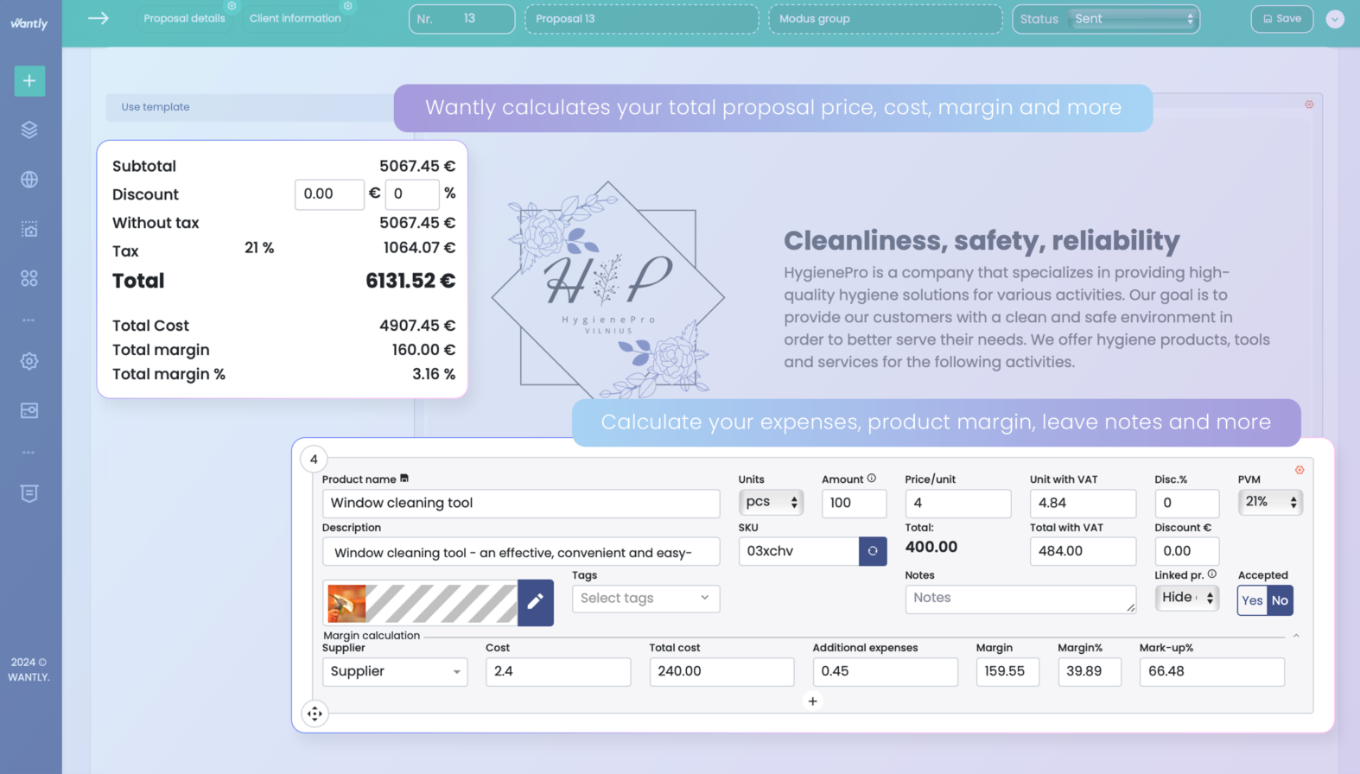1360x774 pixels.
Task: Expand the Supplier dropdown
Action: 395,671
